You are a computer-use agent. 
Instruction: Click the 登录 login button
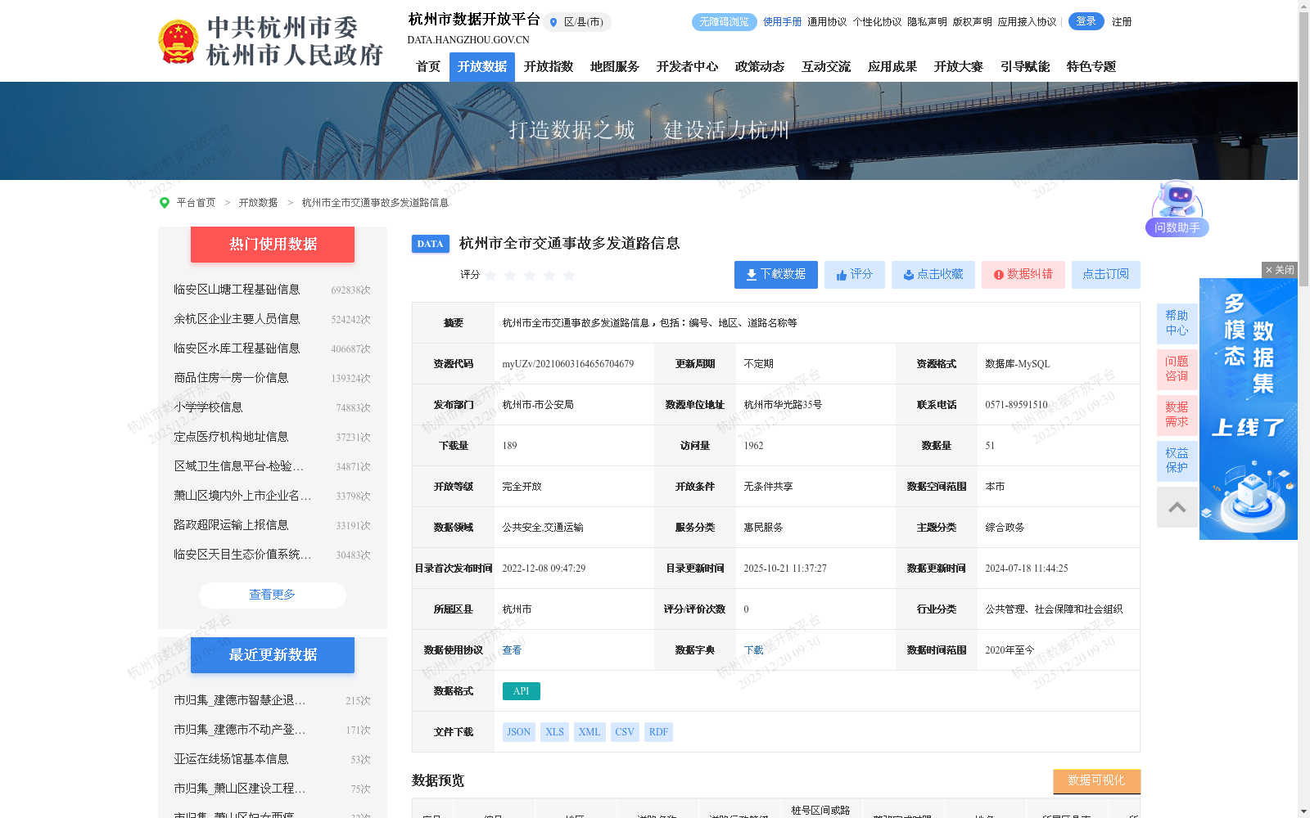pyautogui.click(x=1086, y=21)
